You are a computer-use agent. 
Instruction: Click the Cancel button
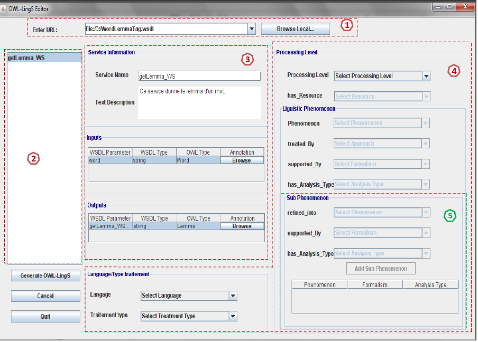tap(45, 296)
